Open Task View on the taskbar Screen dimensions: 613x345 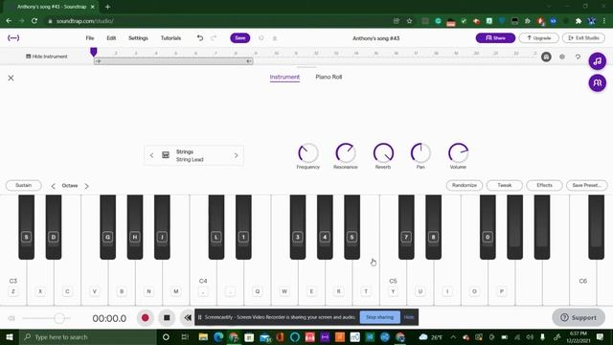point(185,336)
